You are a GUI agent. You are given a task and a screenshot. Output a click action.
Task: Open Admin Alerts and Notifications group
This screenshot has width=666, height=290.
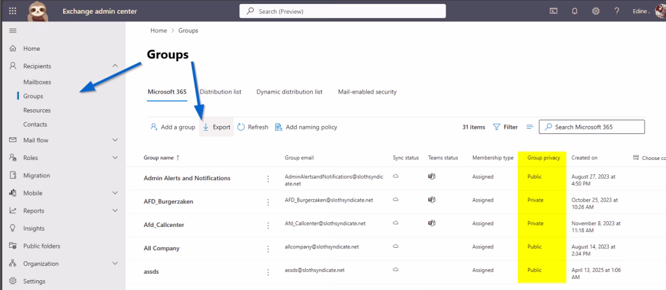coord(187,178)
